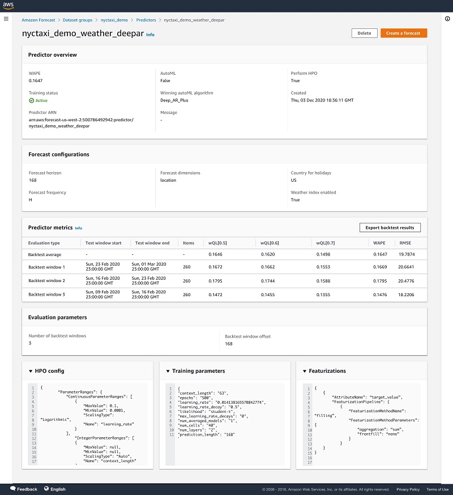Open Dataset groups breadcrumb link
The image size is (453, 495).
pyautogui.click(x=78, y=20)
